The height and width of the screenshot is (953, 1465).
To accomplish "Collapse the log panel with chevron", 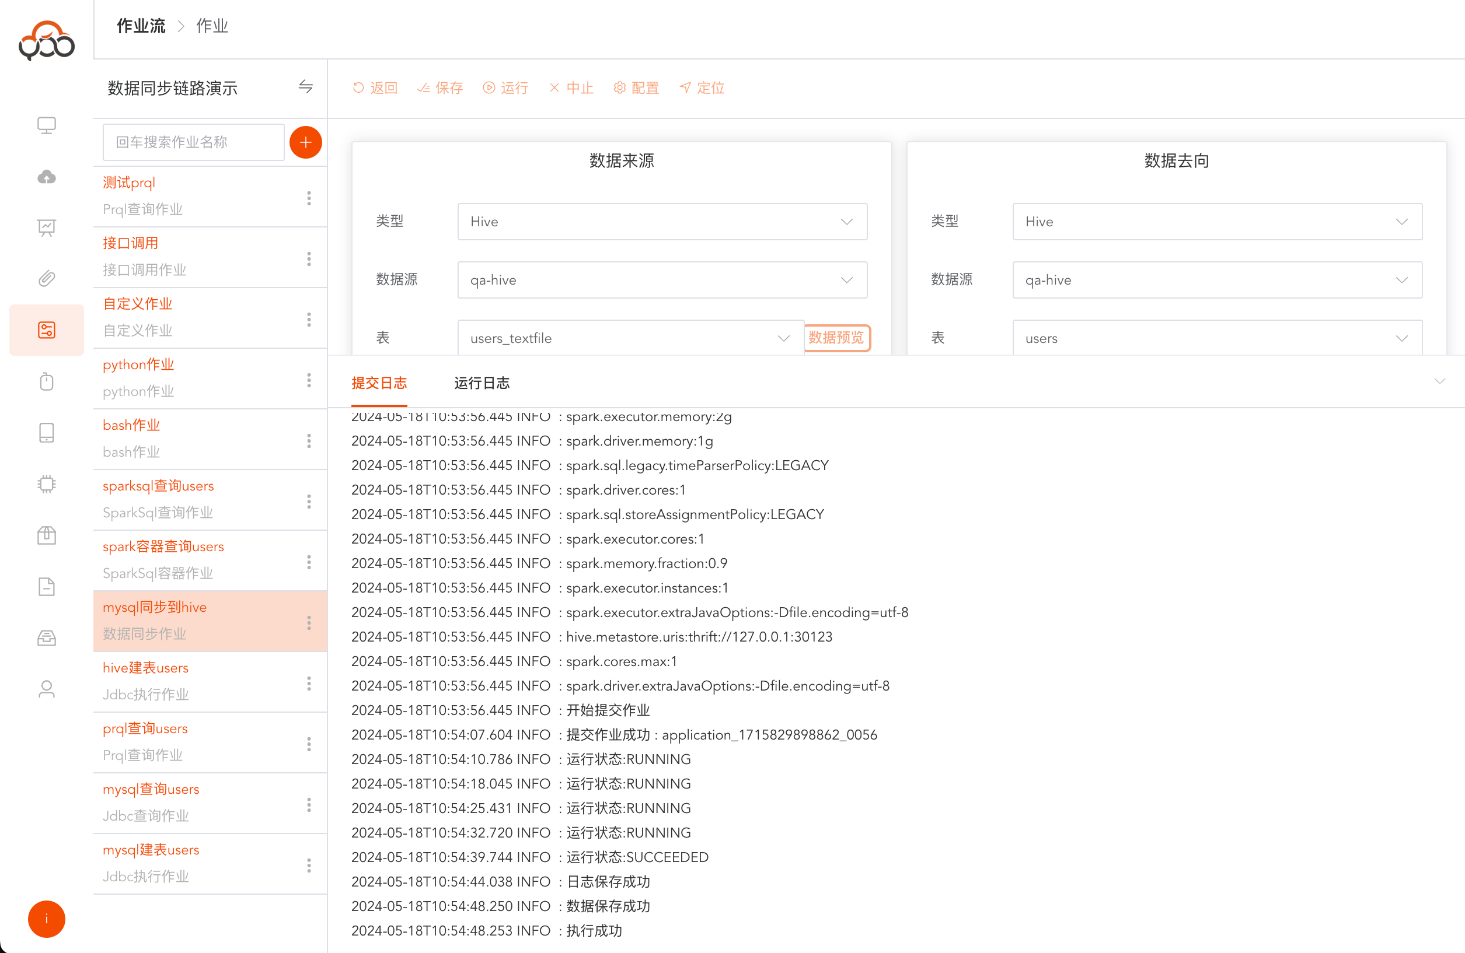I will click(1439, 381).
